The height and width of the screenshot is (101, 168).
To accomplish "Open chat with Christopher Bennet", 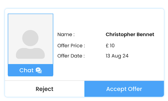I will tap(30, 70).
